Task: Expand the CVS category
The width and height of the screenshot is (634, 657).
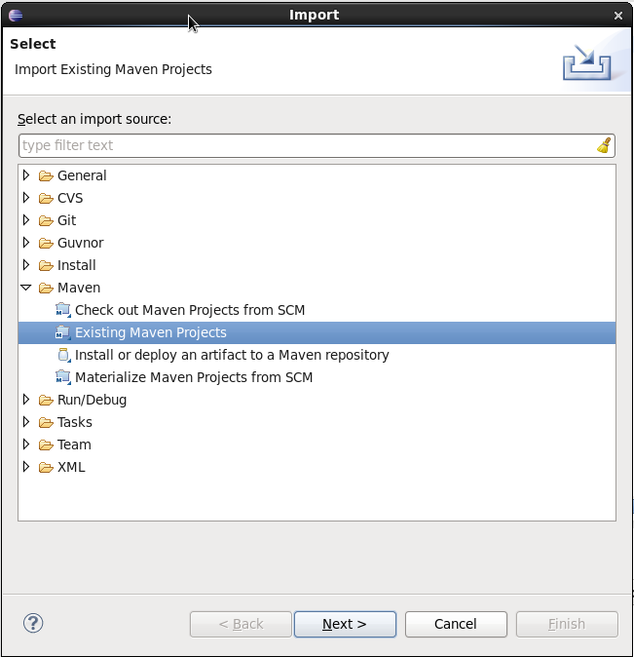Action: coord(27,199)
